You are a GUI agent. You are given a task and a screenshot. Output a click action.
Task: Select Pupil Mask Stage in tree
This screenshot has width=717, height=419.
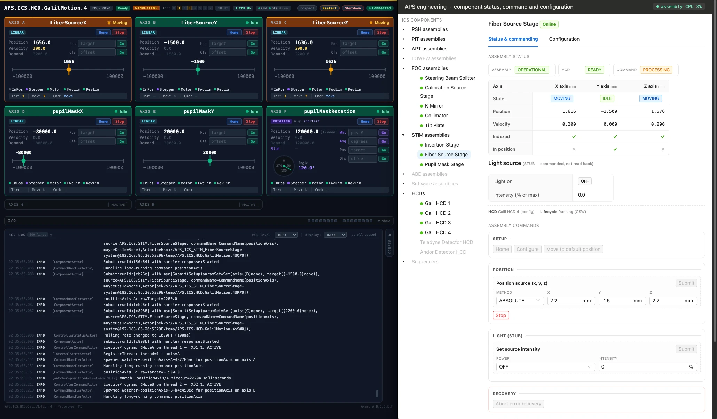pyautogui.click(x=444, y=164)
